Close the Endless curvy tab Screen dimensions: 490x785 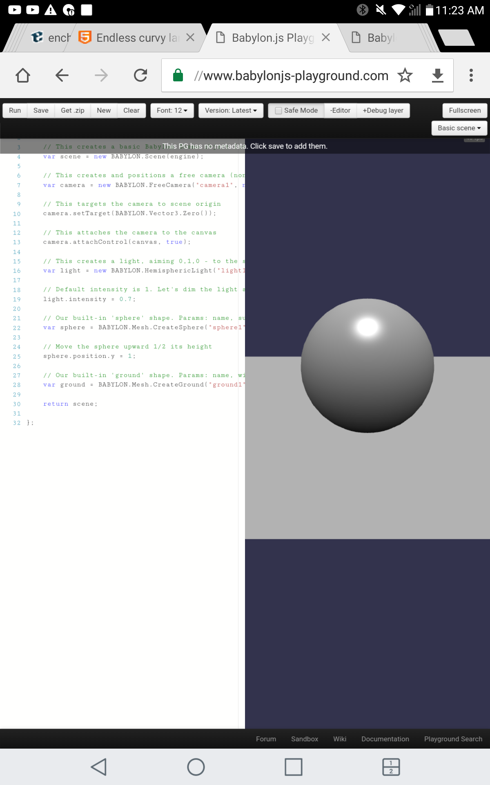click(x=190, y=38)
